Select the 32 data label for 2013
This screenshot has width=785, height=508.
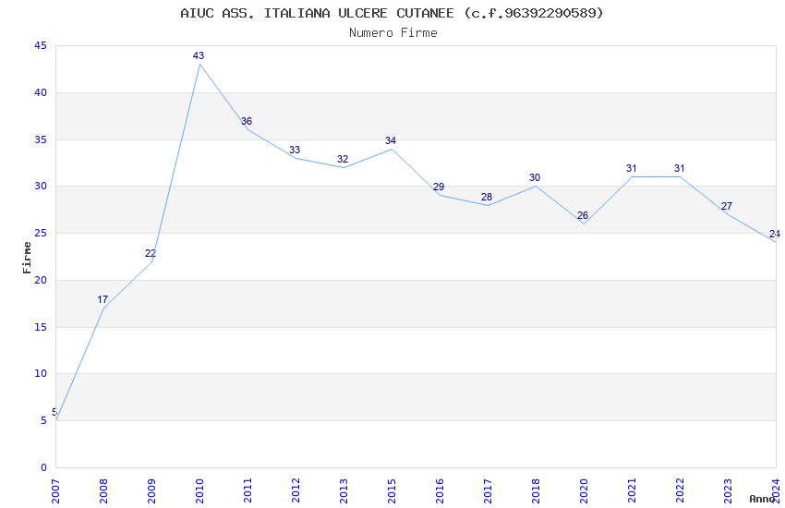point(343,159)
